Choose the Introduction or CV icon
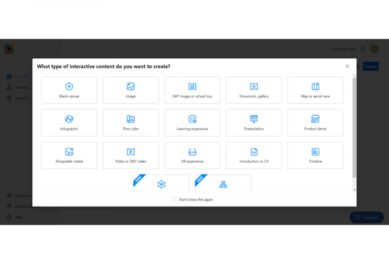Screen dimensions: 389x259 coord(254,152)
